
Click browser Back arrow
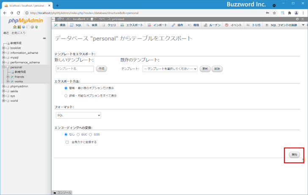click(5, 13)
